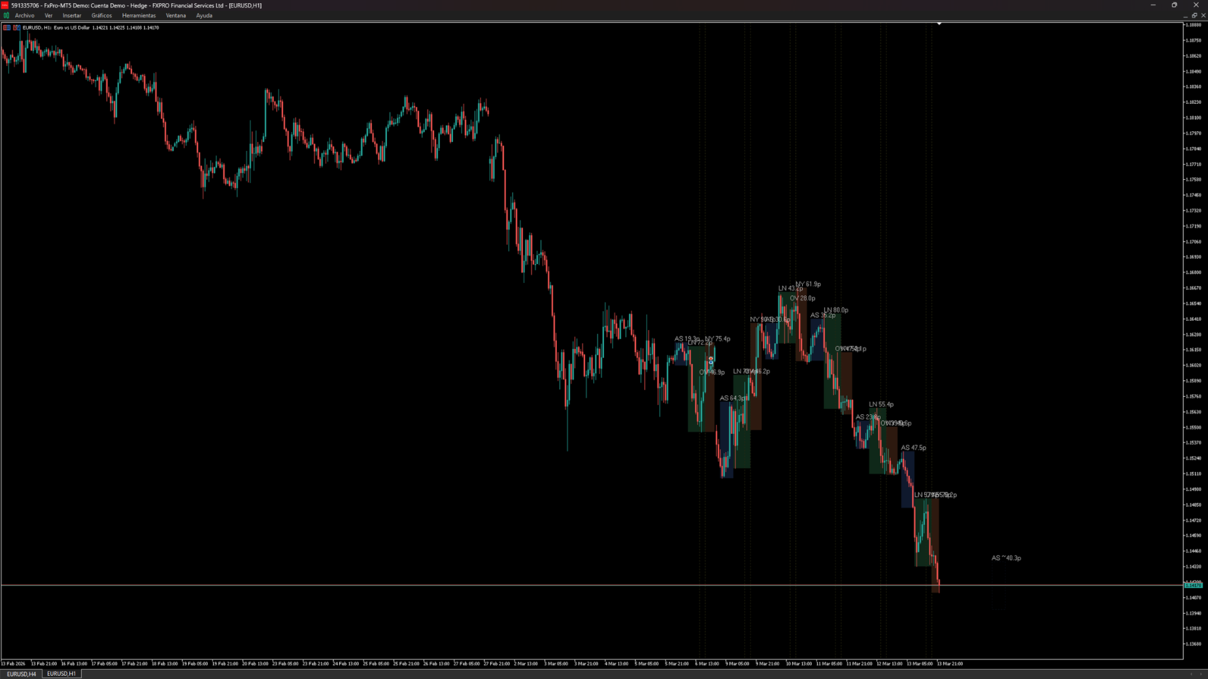Image resolution: width=1208 pixels, height=679 pixels.
Task: Expand the Herramientas menu
Action: pyautogui.click(x=138, y=16)
